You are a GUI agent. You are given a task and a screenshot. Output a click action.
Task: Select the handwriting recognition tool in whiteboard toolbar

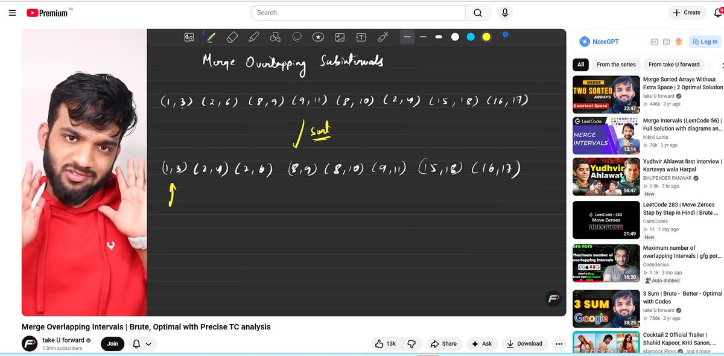pyautogui.click(x=189, y=37)
